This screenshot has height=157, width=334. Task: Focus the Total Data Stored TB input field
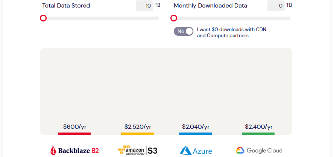[144, 6]
